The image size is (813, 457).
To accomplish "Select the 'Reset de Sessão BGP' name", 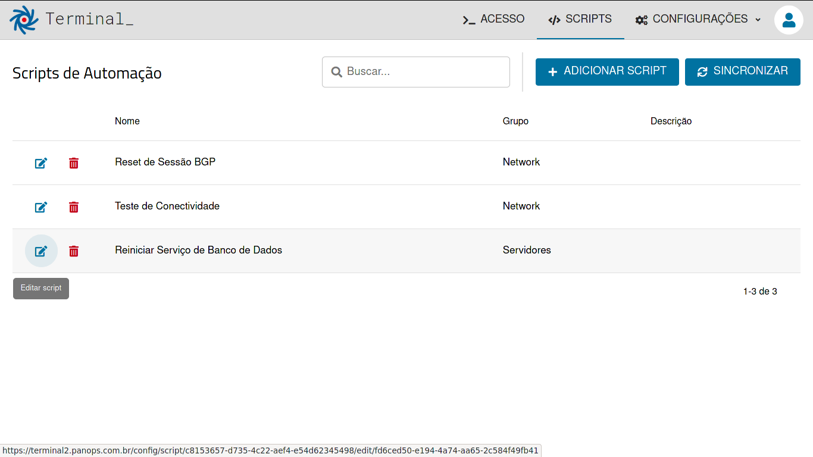I will pyautogui.click(x=165, y=162).
